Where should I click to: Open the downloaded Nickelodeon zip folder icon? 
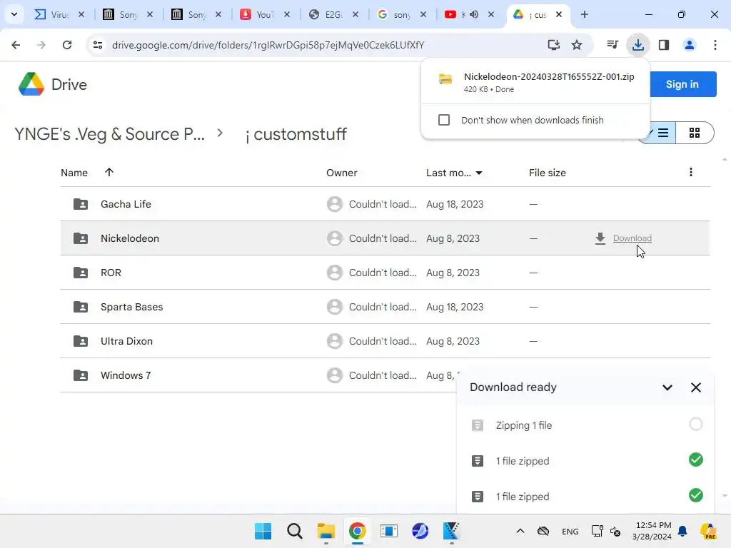tap(445, 79)
